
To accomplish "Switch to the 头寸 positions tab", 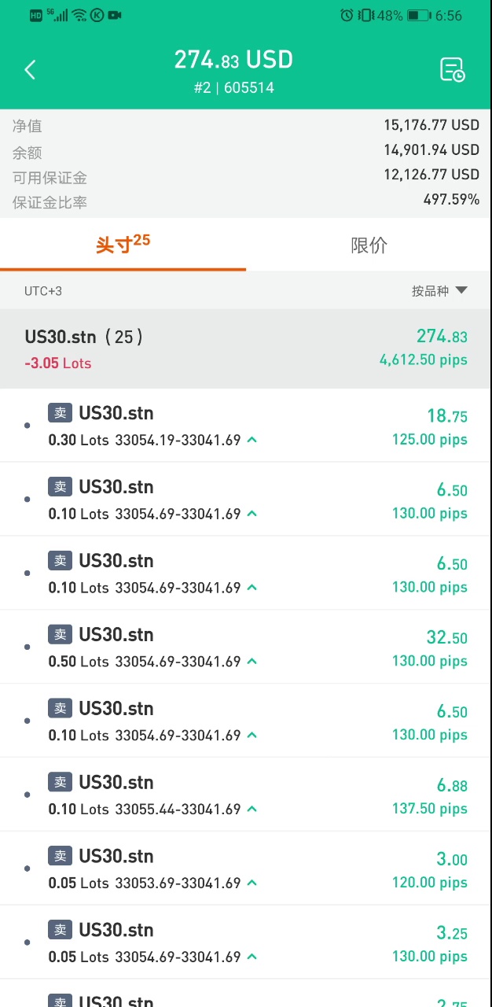I will click(x=123, y=245).
